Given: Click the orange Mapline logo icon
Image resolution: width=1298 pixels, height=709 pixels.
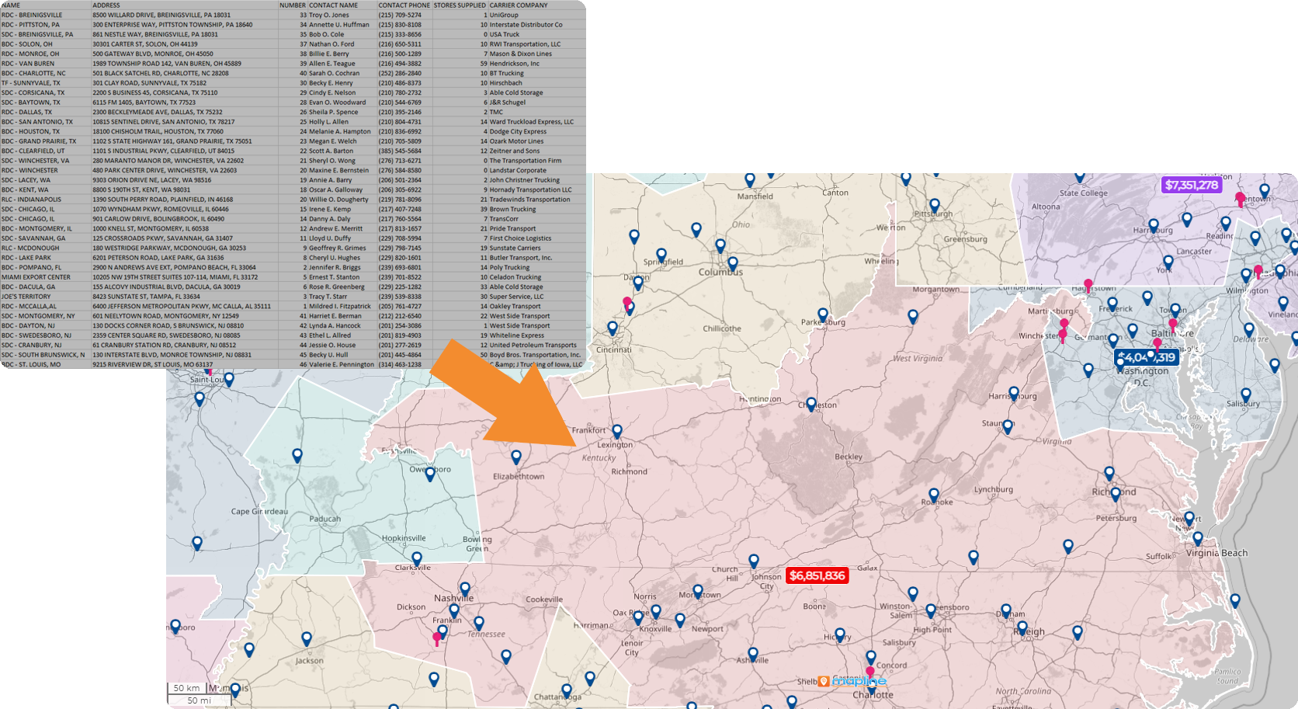Looking at the screenshot, I should click(824, 681).
